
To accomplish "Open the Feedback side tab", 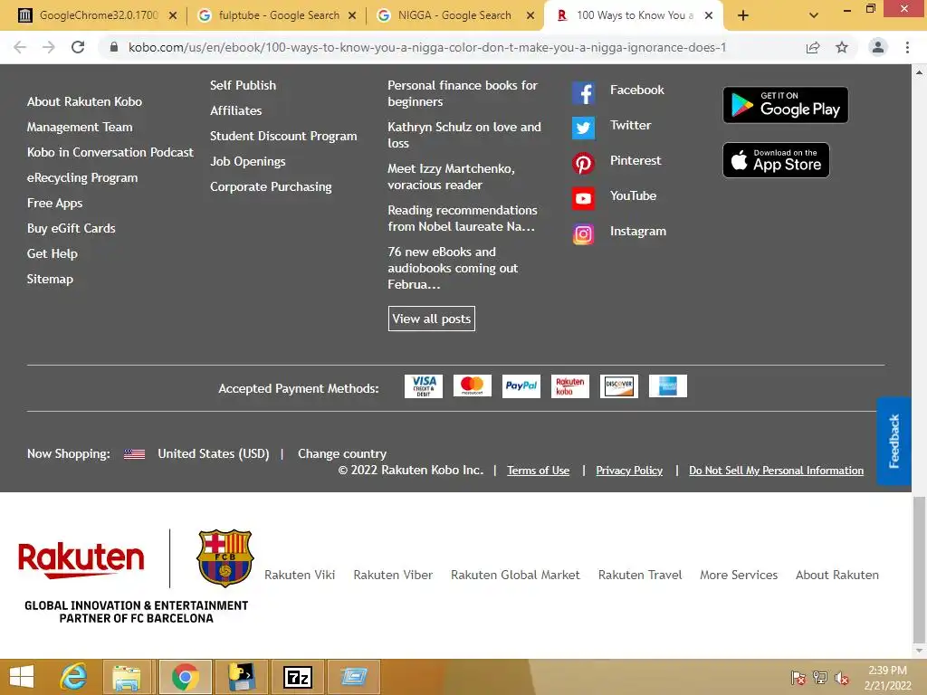I will click(x=894, y=441).
